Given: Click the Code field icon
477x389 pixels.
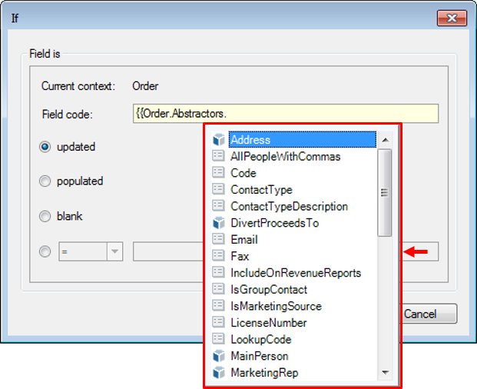Looking at the screenshot, I should pyautogui.click(x=218, y=172).
